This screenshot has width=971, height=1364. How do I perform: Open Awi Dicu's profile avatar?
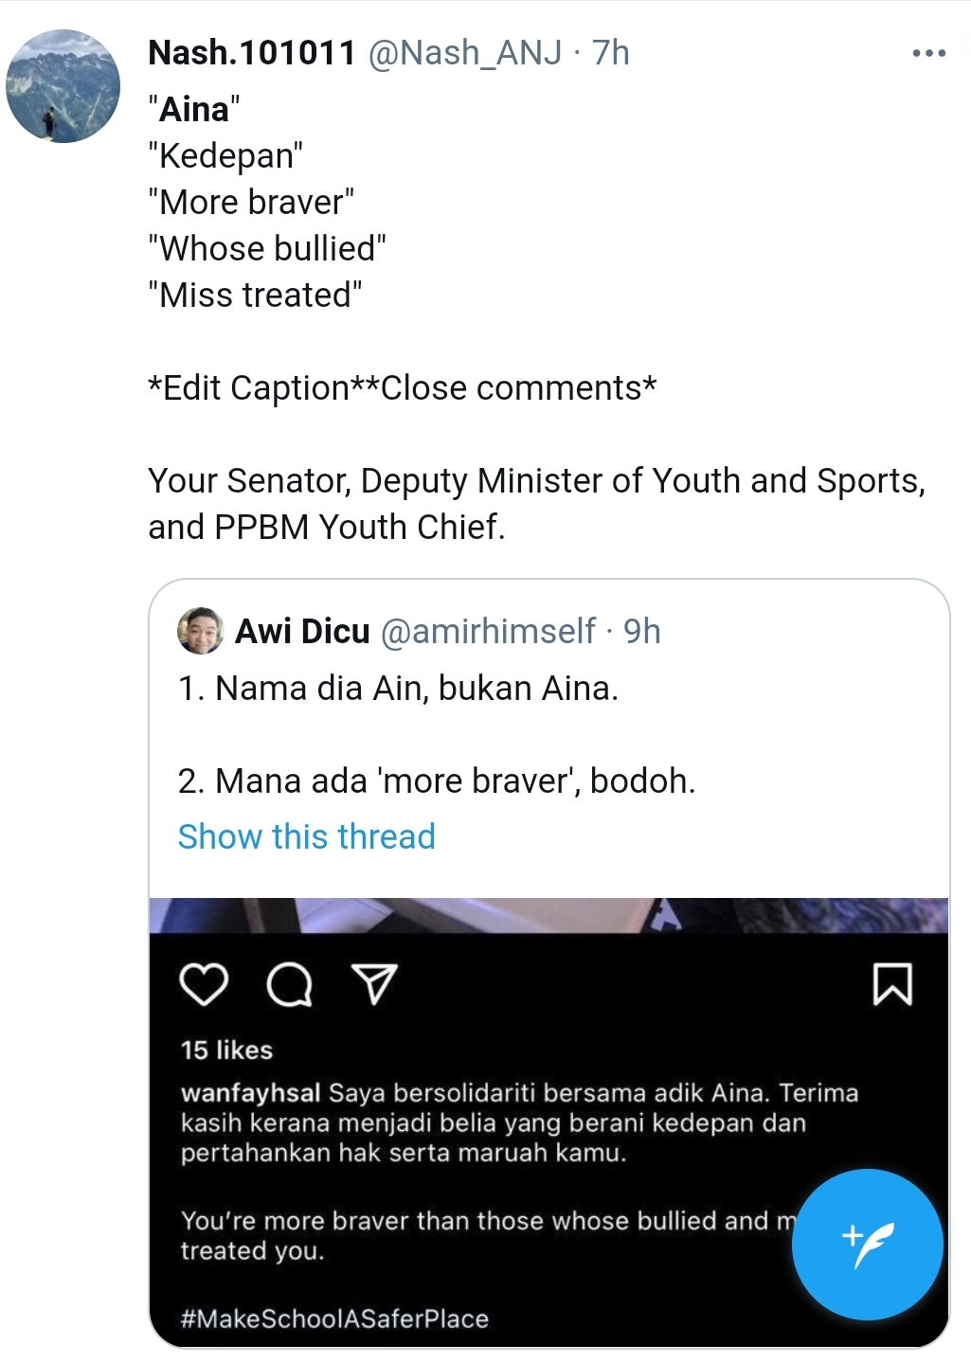pyautogui.click(x=200, y=632)
